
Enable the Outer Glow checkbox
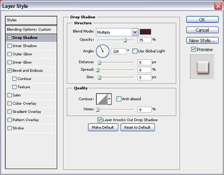pos(9,54)
